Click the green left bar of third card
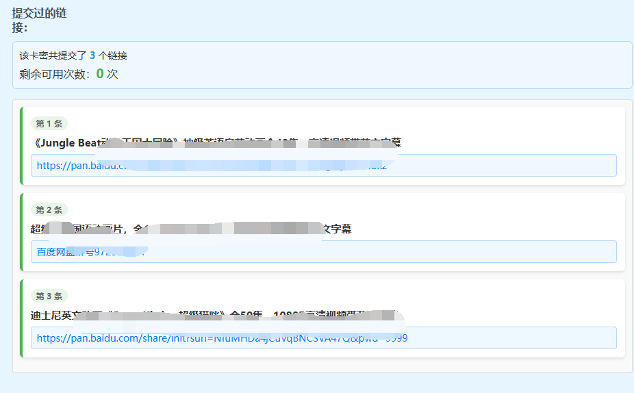 coord(21,318)
